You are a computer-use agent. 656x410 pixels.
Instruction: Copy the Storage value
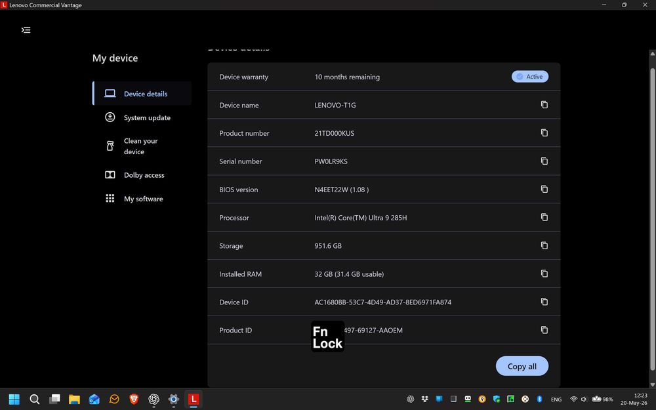(x=544, y=245)
